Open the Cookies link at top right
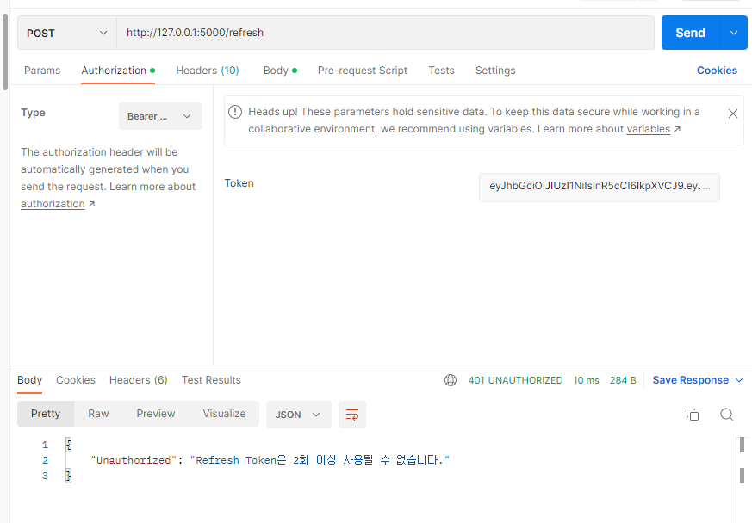Image resolution: width=752 pixels, height=523 pixels. point(717,71)
